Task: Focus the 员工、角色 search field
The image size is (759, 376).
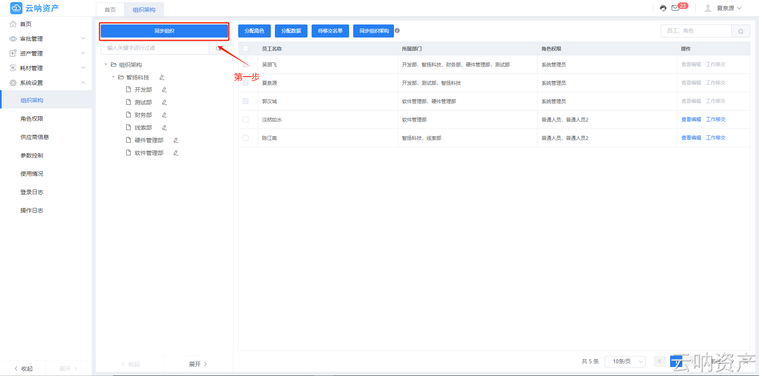Action: click(696, 31)
